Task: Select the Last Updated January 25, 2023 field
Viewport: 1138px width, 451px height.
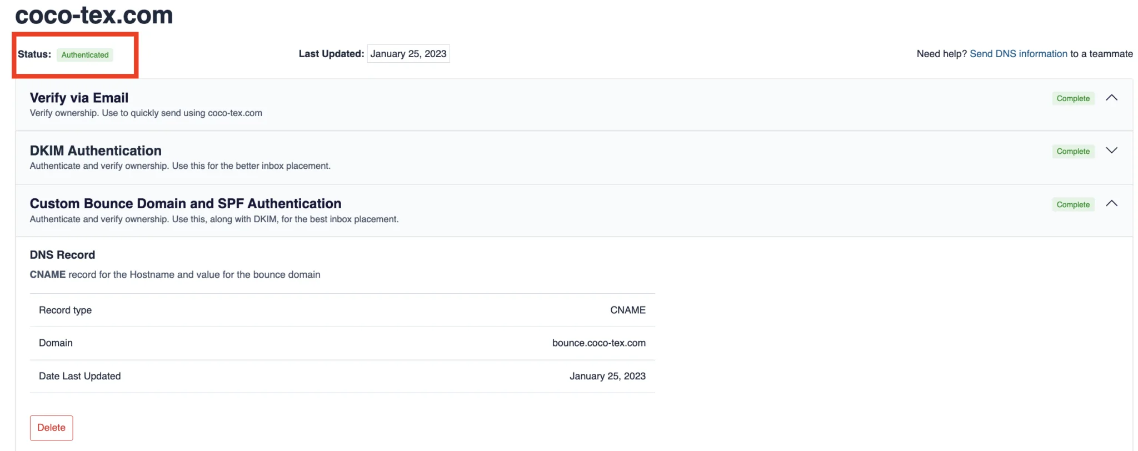Action: pos(408,54)
